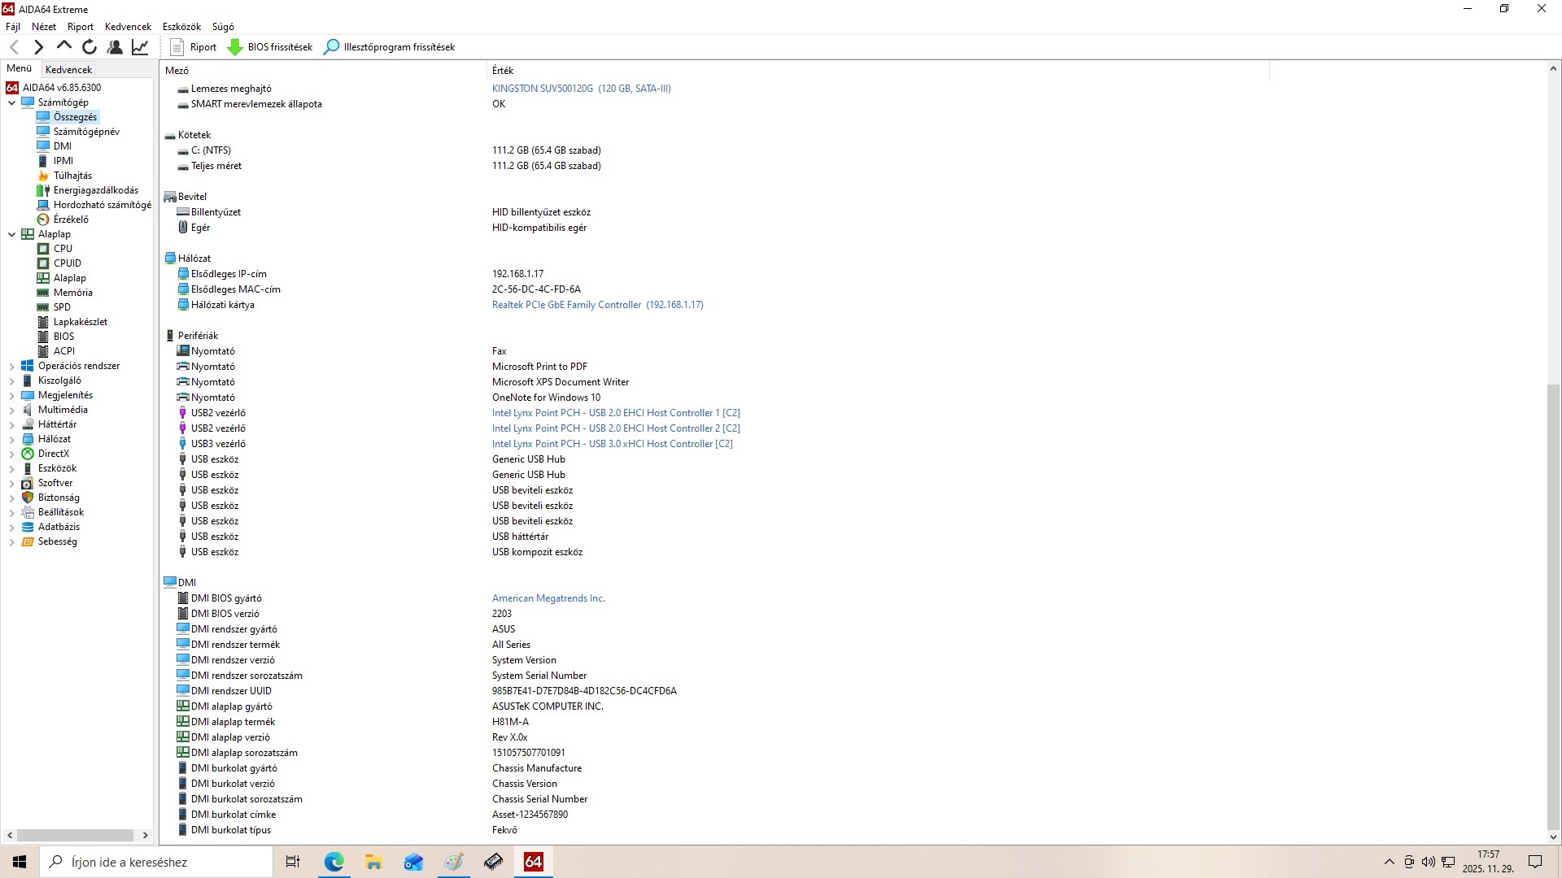Collapse the Számítógép tree node
Image resolution: width=1562 pixels, height=878 pixels.
(x=11, y=102)
